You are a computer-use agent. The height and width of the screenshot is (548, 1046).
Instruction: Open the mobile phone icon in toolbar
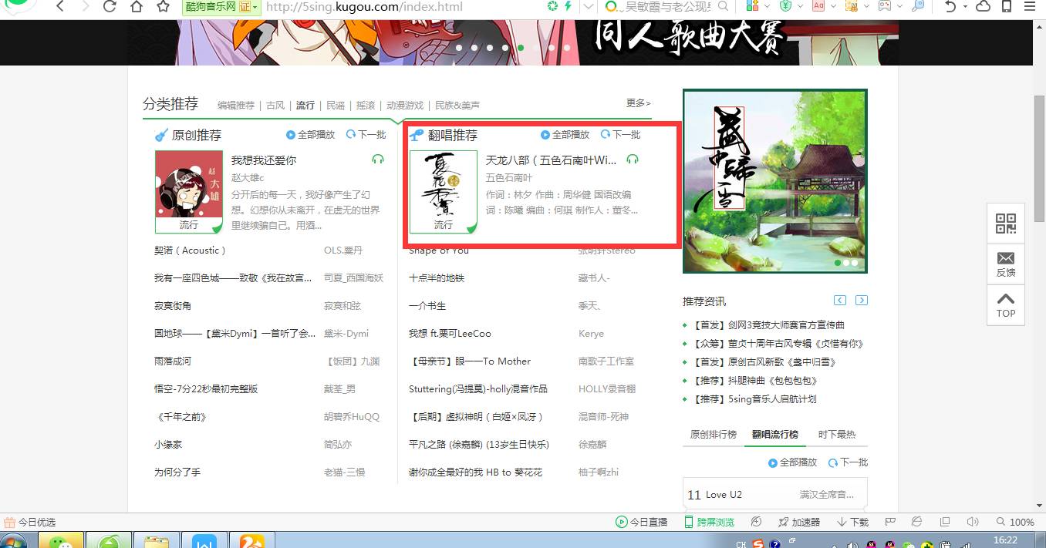[x=1007, y=6]
